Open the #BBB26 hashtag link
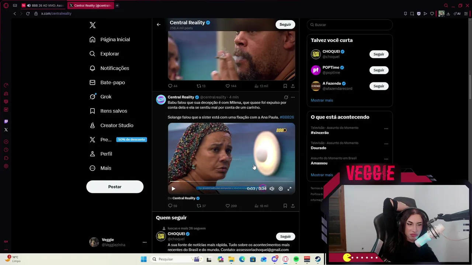This screenshot has width=472, height=265. click(x=287, y=117)
